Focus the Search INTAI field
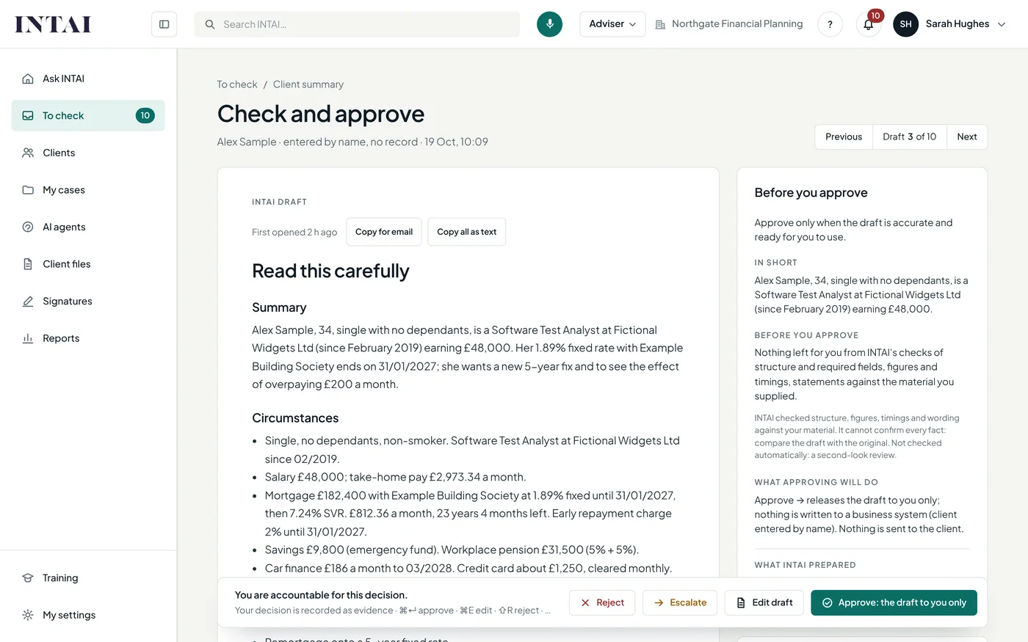The height and width of the screenshot is (642, 1028). pos(357,24)
